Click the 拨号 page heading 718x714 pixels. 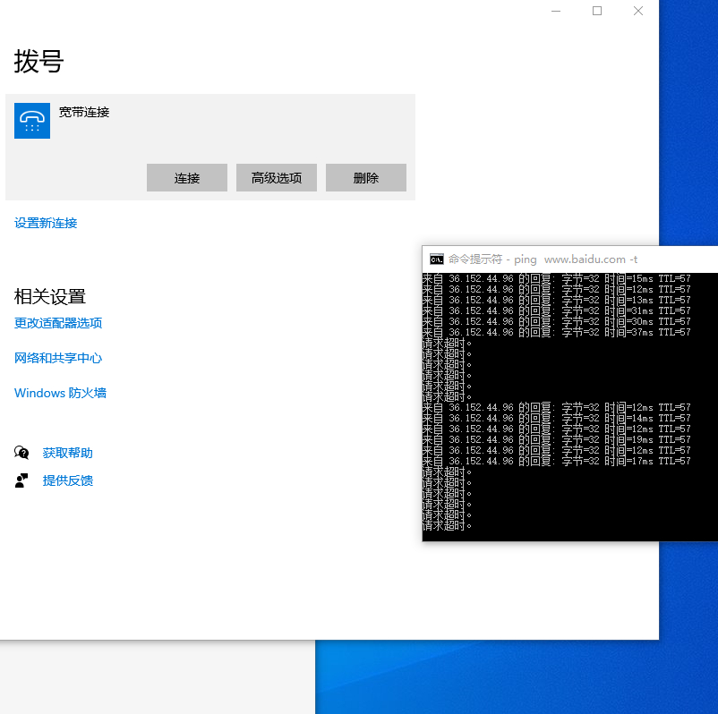click(x=38, y=62)
